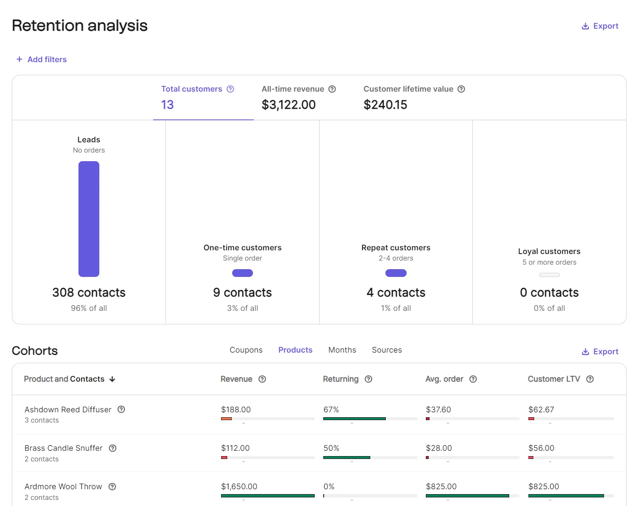The width and height of the screenshot is (640, 506).
Task: Click the tall Leads bar
Action: [x=89, y=219]
